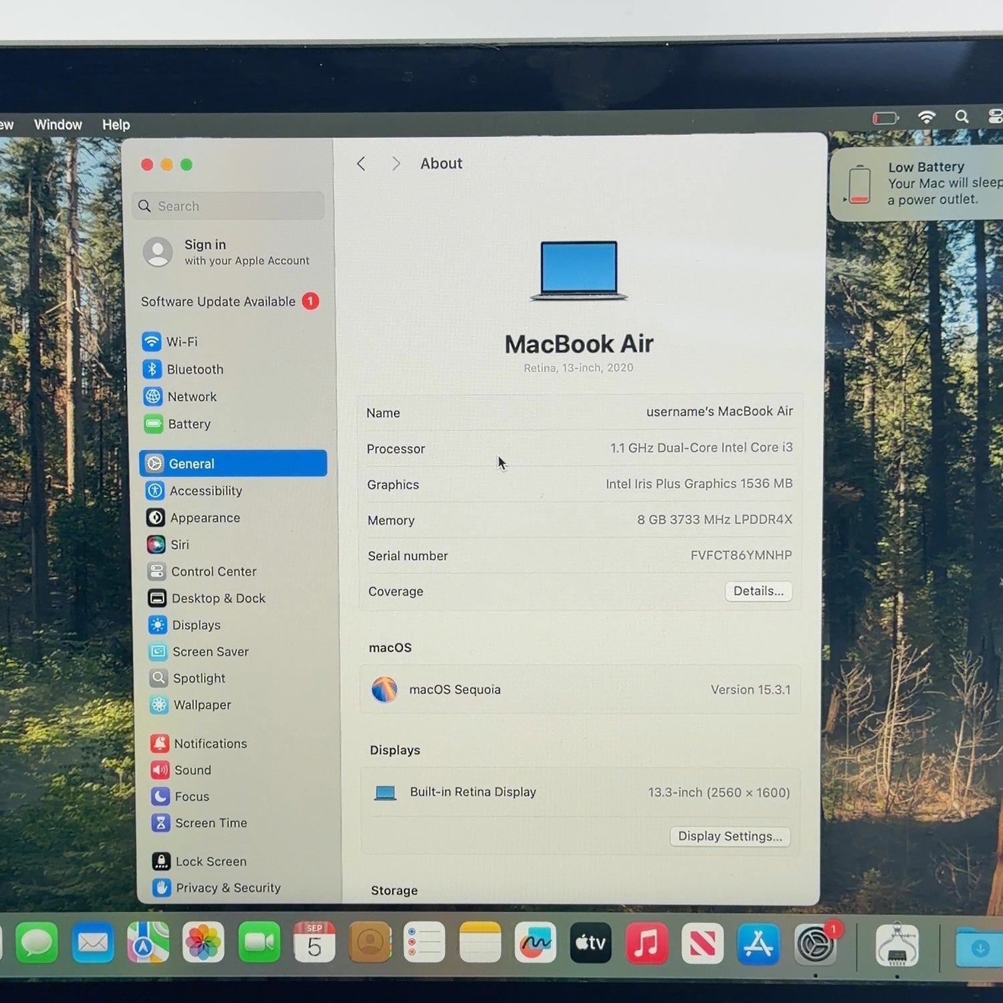
Task: Open Apple TV from the Dock
Action: coord(591,943)
